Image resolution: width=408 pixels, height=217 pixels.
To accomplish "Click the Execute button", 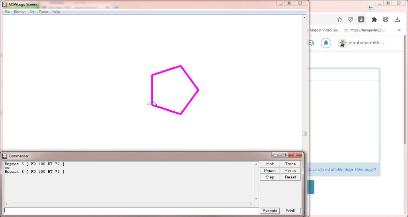I will pos(270,211).
